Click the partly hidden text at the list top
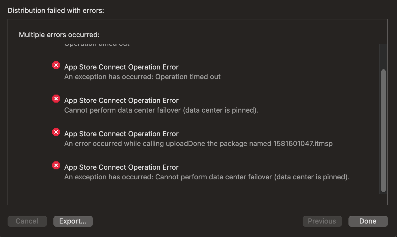The image size is (397, 237). click(97, 45)
